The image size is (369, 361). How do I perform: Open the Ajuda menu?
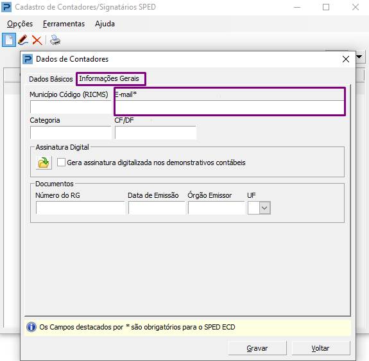point(105,24)
